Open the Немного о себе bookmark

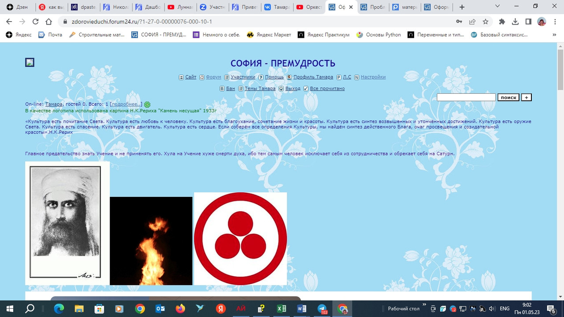click(x=216, y=35)
